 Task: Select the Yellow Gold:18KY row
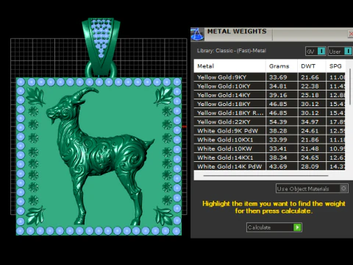point(269,104)
